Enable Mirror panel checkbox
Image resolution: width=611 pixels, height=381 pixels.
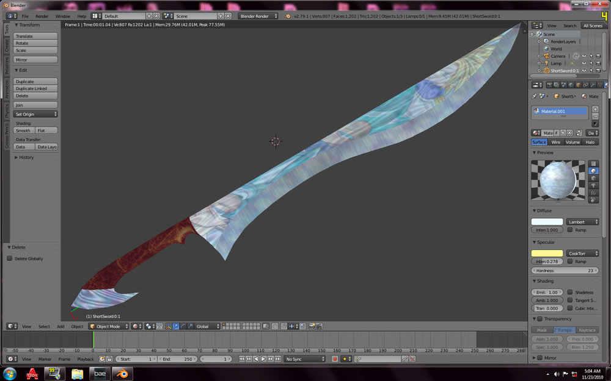click(540, 358)
